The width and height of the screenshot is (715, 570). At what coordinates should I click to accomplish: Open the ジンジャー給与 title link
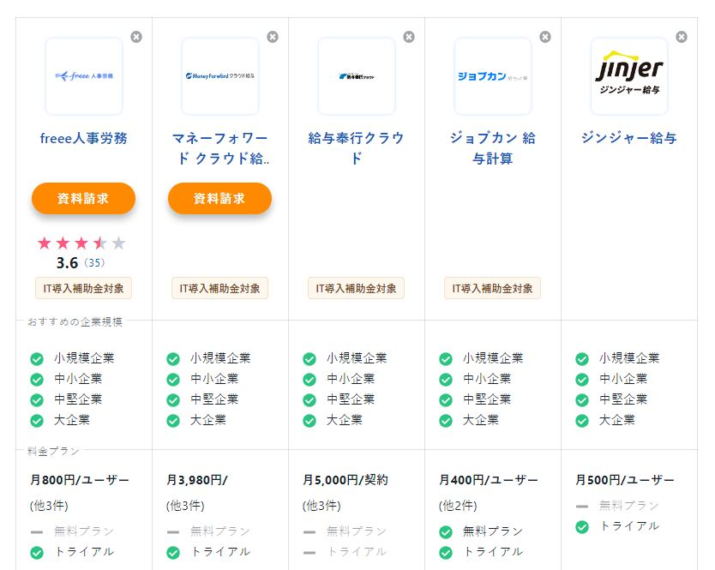[629, 138]
